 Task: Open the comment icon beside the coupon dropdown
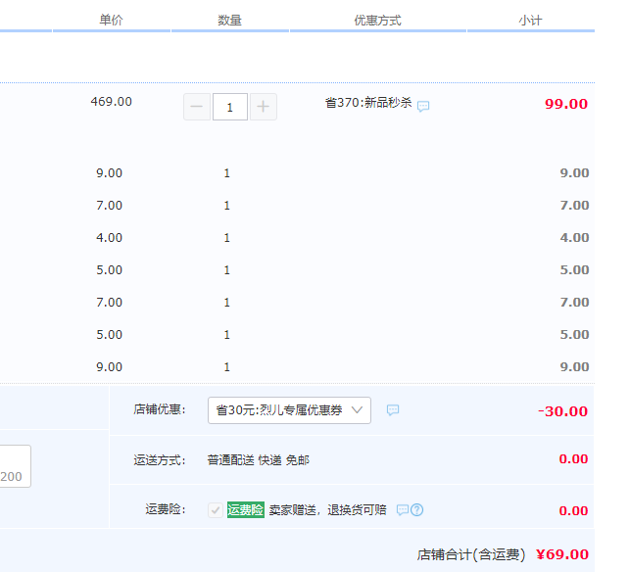point(393,410)
